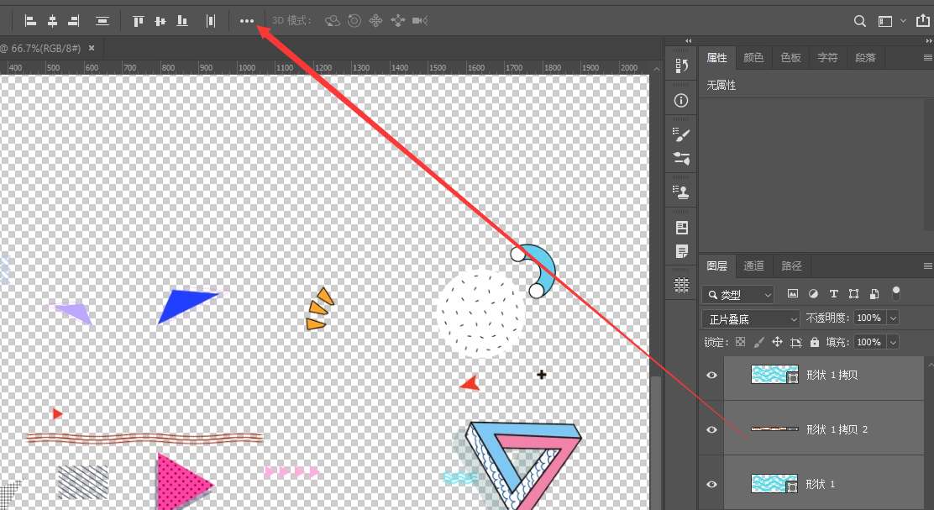934x510 pixels.
Task: Open the Brushes presets panel icon
Action: [x=681, y=158]
